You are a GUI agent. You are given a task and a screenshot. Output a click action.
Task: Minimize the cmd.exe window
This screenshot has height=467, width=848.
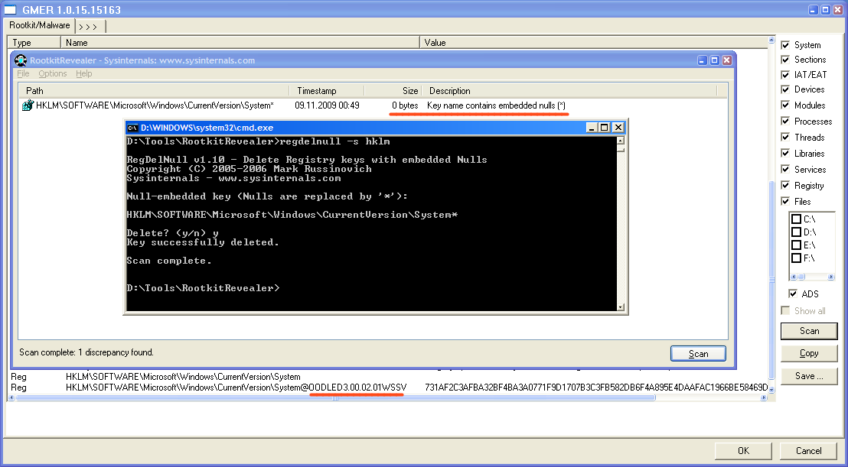[592, 128]
